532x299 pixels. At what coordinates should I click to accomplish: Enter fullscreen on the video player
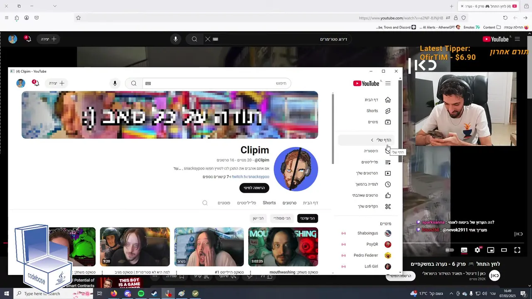517,250
